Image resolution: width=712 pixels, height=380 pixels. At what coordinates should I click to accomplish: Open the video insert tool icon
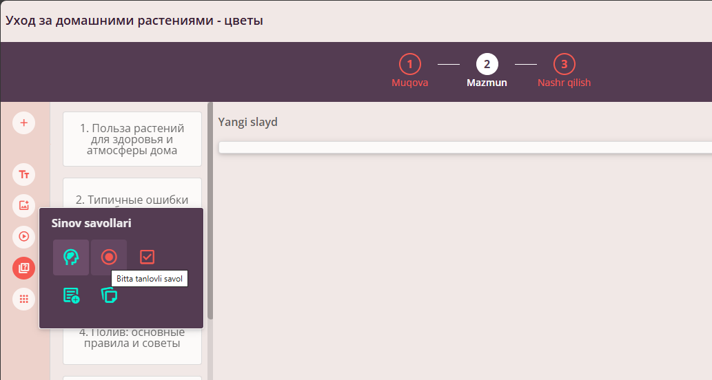click(23, 236)
